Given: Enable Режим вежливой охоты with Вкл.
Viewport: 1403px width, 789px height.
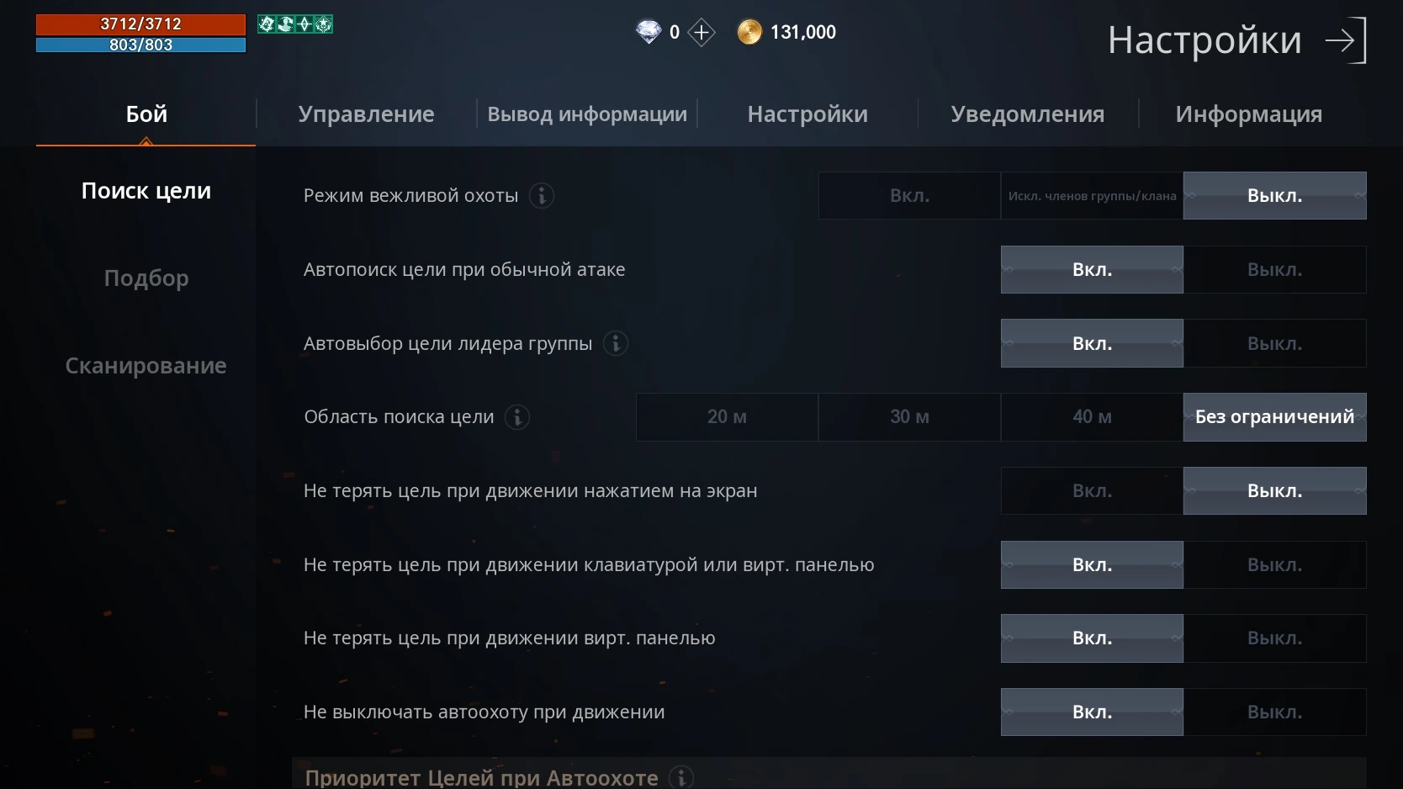Looking at the screenshot, I should click(x=909, y=196).
